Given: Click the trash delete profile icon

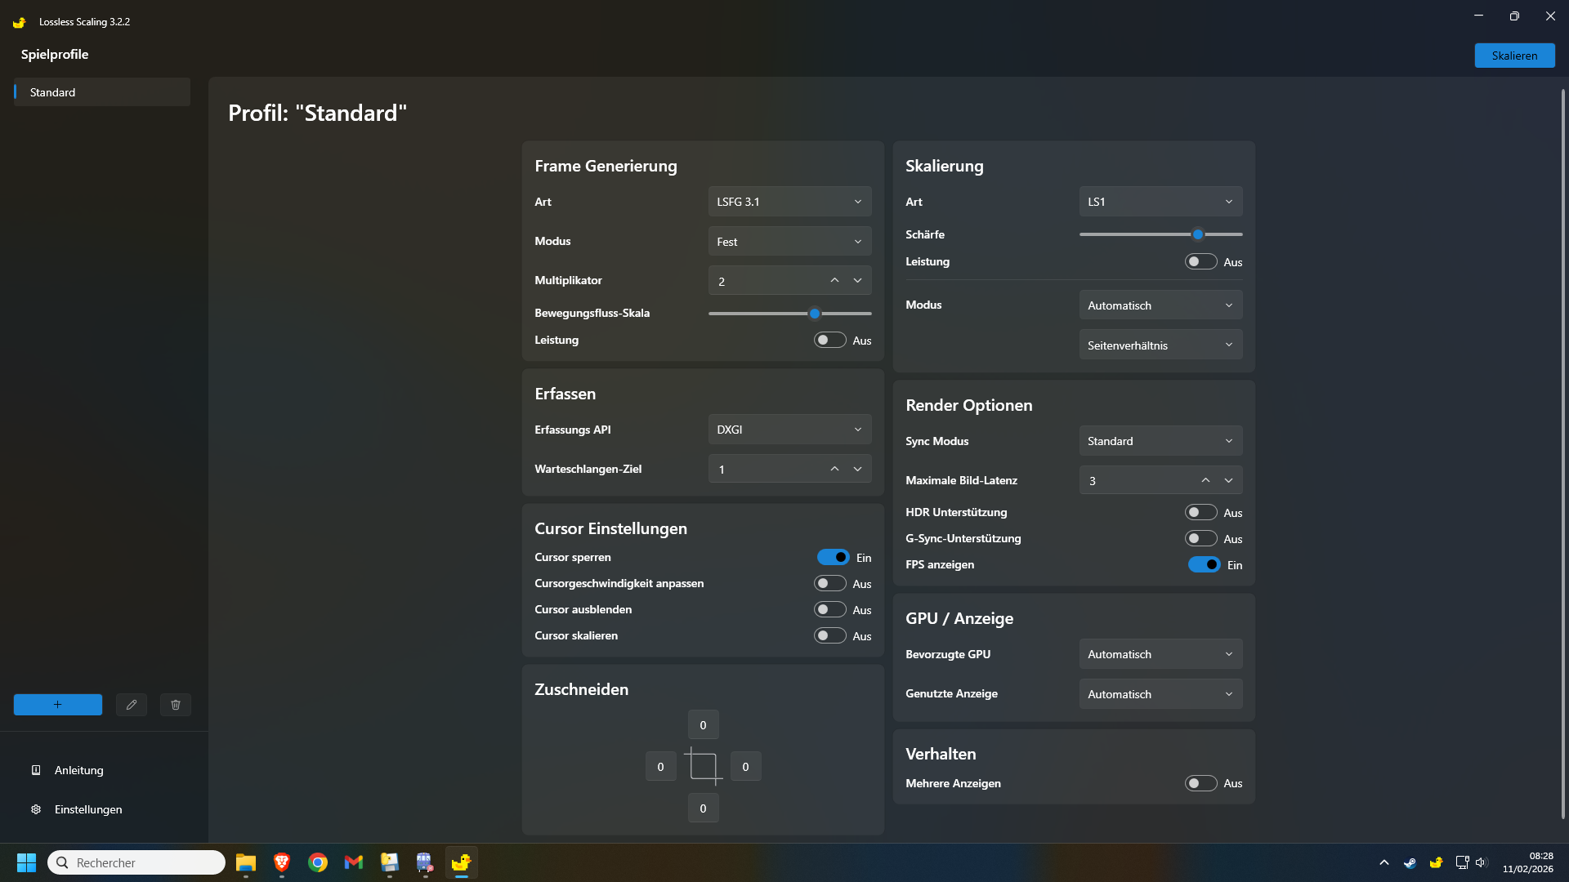Looking at the screenshot, I should coord(176,705).
